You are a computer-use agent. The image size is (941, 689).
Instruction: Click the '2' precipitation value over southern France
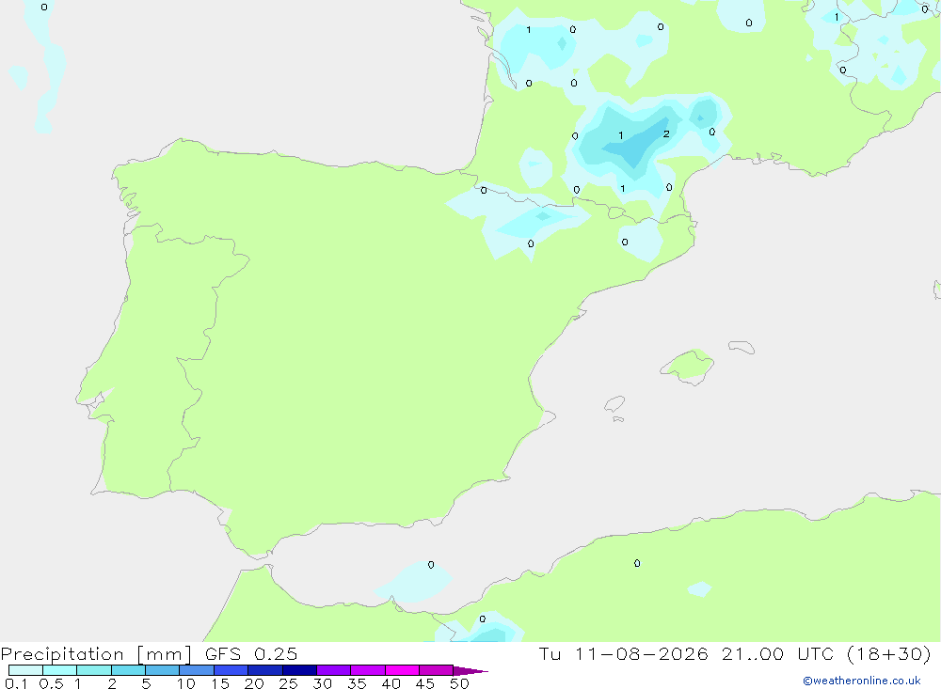pos(666,133)
